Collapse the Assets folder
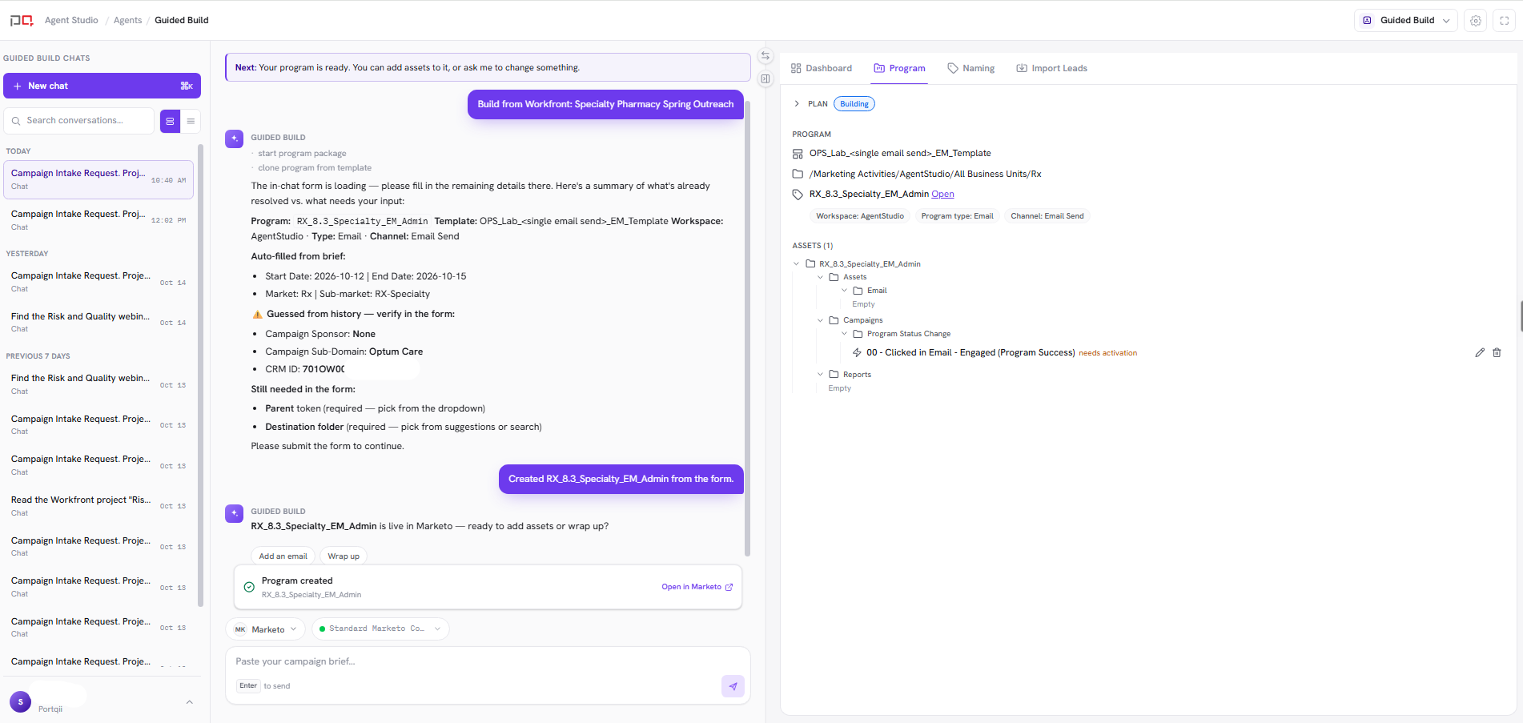The height and width of the screenshot is (723, 1523). (x=821, y=277)
